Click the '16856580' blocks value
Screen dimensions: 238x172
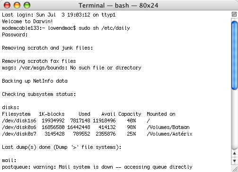[x=53, y=127]
